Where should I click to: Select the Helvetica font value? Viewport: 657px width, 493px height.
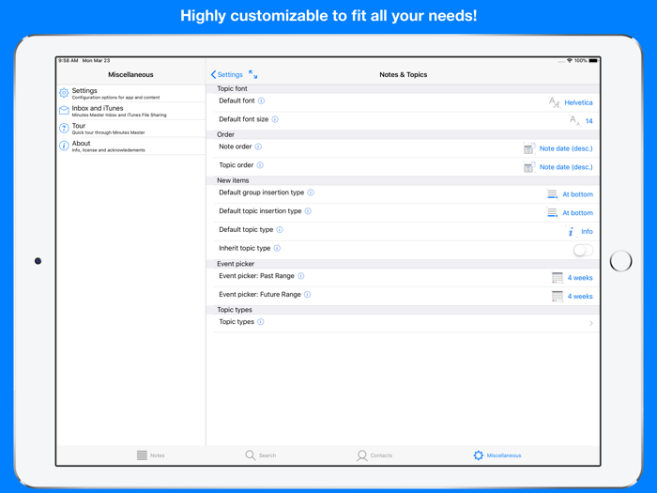577,103
